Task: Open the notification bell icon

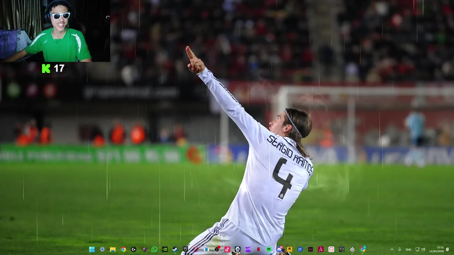Action: pyautogui.click(x=448, y=249)
